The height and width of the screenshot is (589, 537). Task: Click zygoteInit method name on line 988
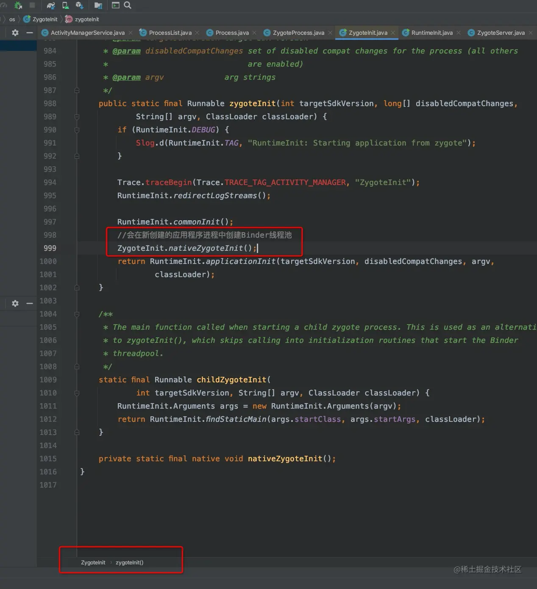[253, 104]
